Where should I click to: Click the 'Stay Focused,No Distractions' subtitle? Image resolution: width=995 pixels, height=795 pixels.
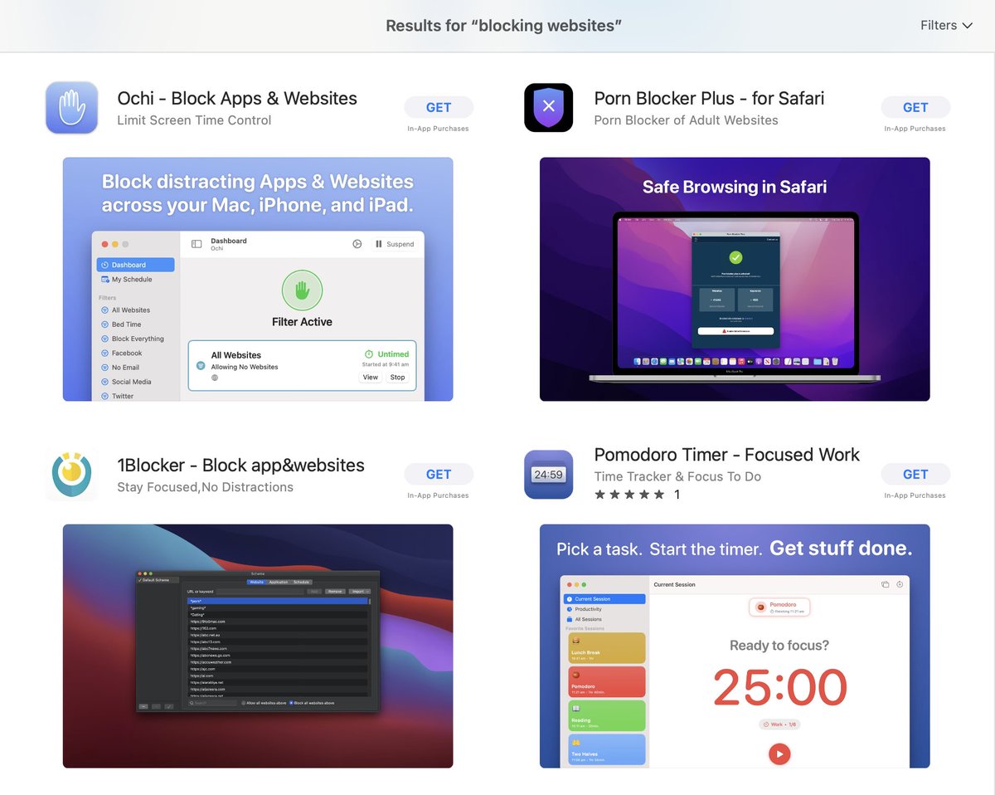click(x=205, y=487)
